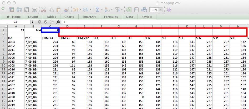Open the zoom percentage dropdown
This screenshot has width=249, height=109.
point(160,10)
